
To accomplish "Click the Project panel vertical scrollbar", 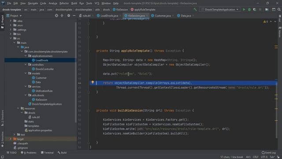I will click(76, 72).
